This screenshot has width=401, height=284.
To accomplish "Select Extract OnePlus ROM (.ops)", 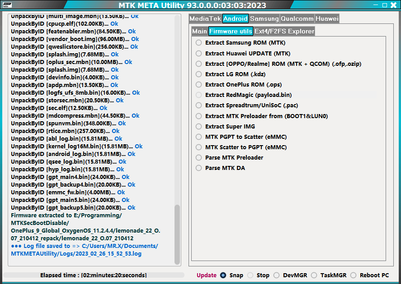I will (198, 84).
